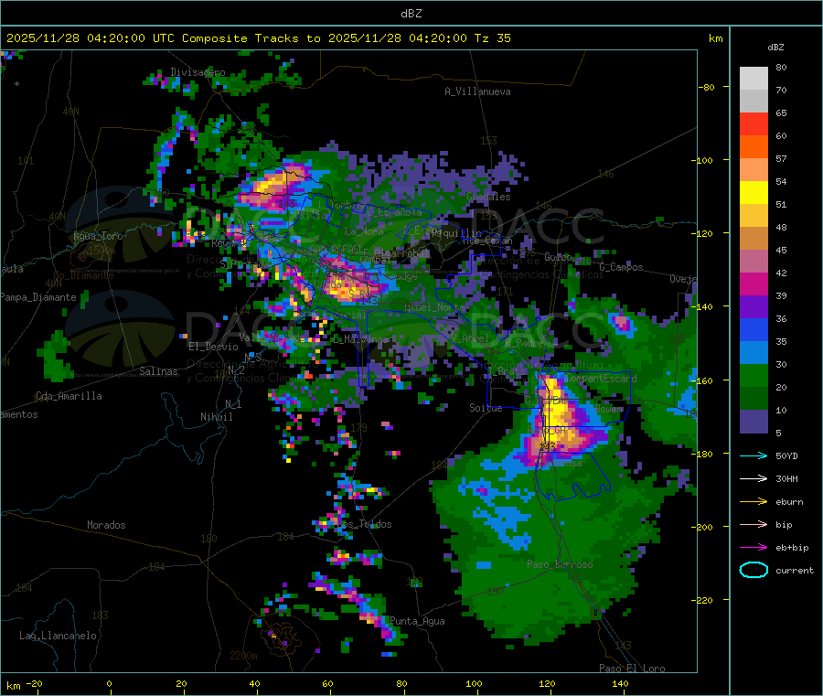
Task: Pick the slate violet swatch between 10 and 5
Action: [x=754, y=422]
